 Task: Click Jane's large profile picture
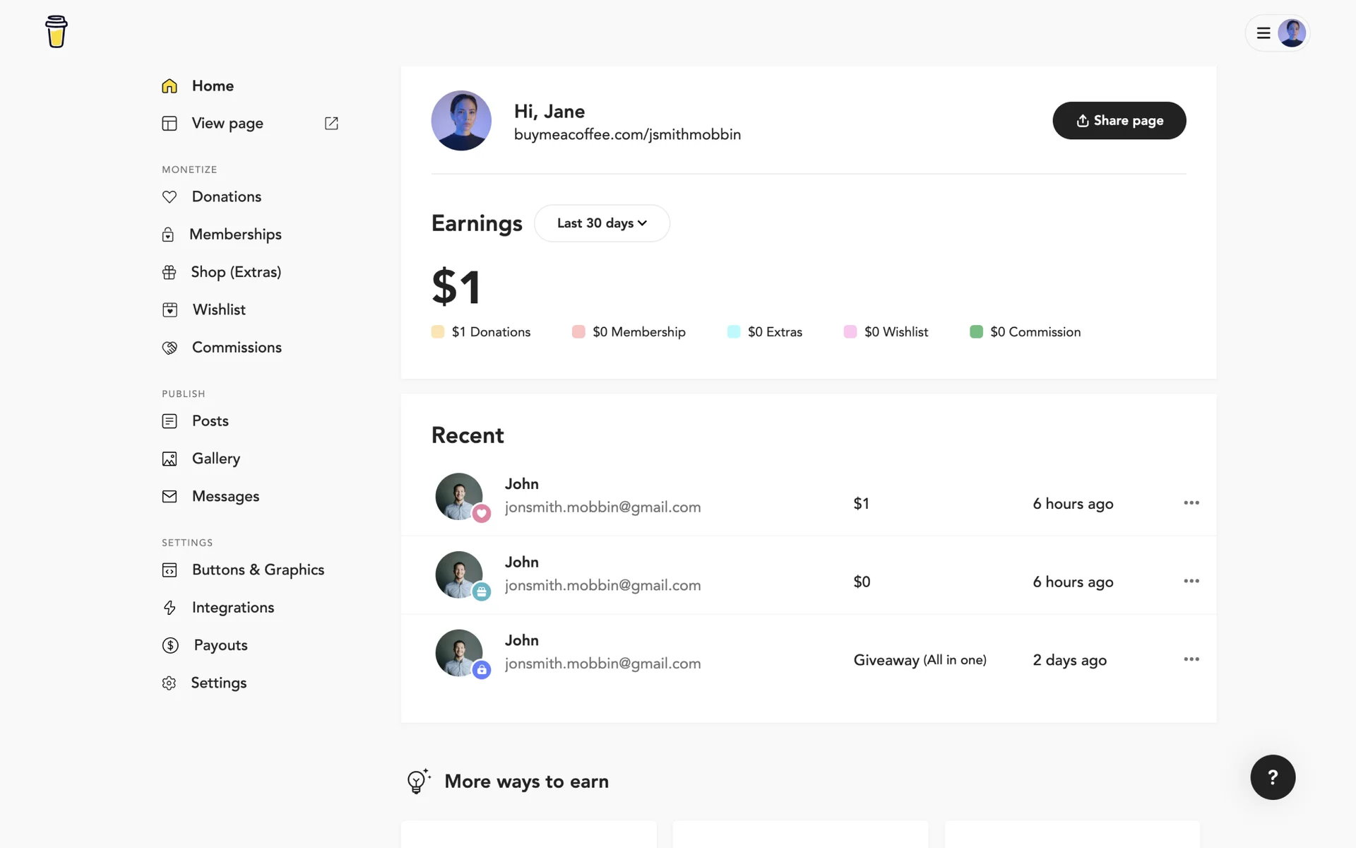[x=461, y=121]
